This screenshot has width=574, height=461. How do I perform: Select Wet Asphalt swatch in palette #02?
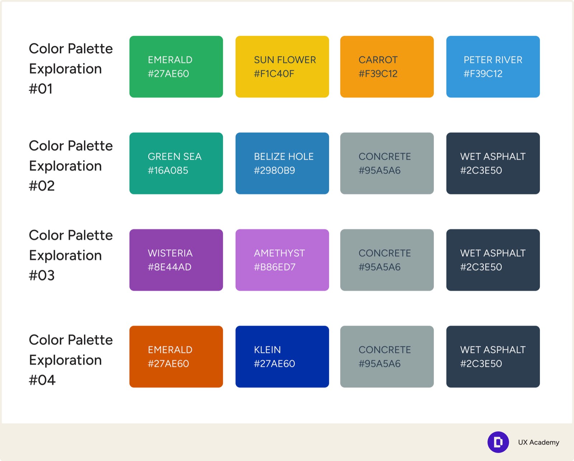(493, 163)
